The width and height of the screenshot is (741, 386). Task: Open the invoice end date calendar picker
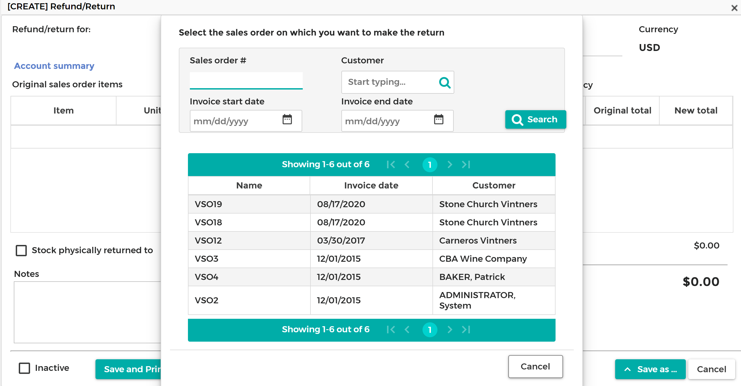438,120
